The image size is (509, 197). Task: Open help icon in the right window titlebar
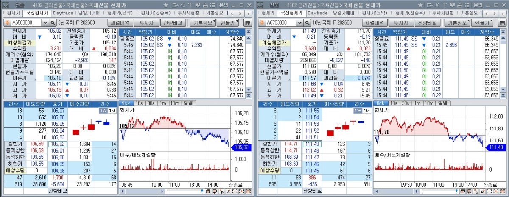[x=452, y=5]
